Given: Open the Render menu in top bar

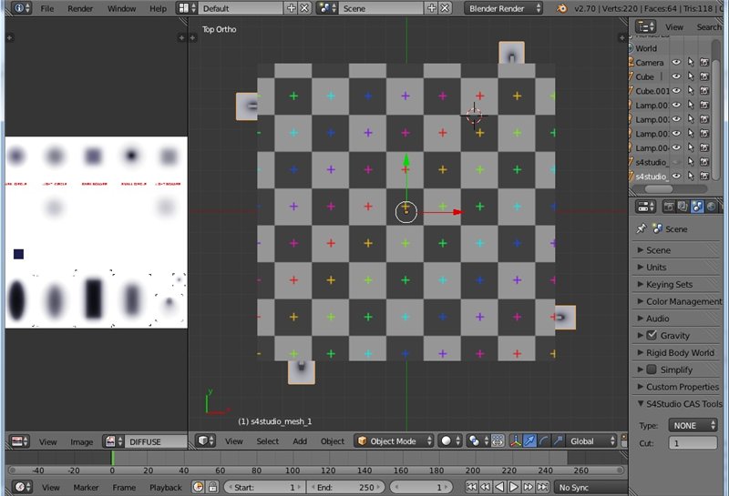Looking at the screenshot, I should click(x=80, y=8).
